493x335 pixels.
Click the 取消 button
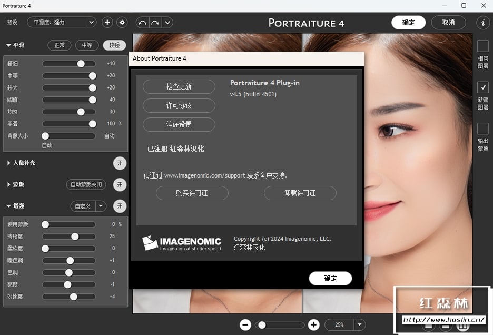pyautogui.click(x=448, y=22)
